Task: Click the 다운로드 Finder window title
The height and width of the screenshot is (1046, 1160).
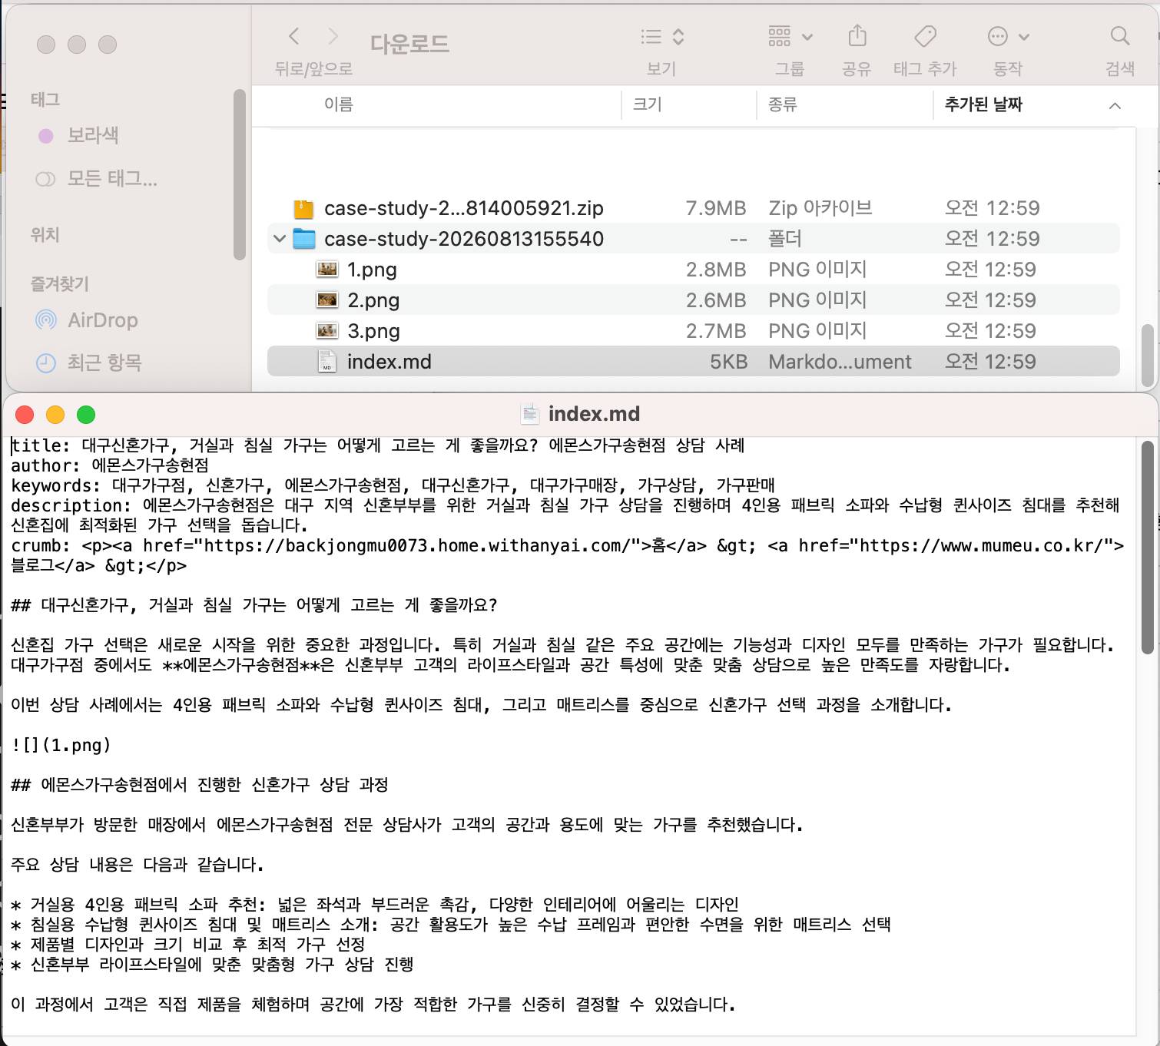Action: coord(409,44)
